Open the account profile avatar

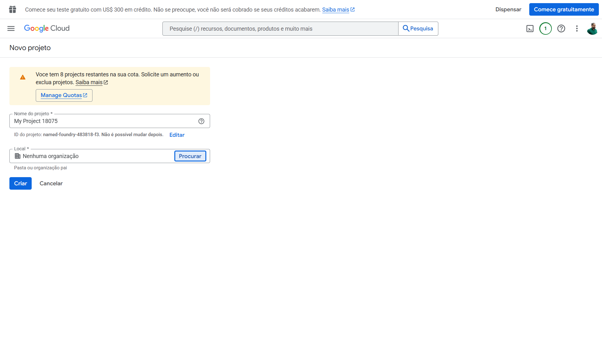click(593, 28)
